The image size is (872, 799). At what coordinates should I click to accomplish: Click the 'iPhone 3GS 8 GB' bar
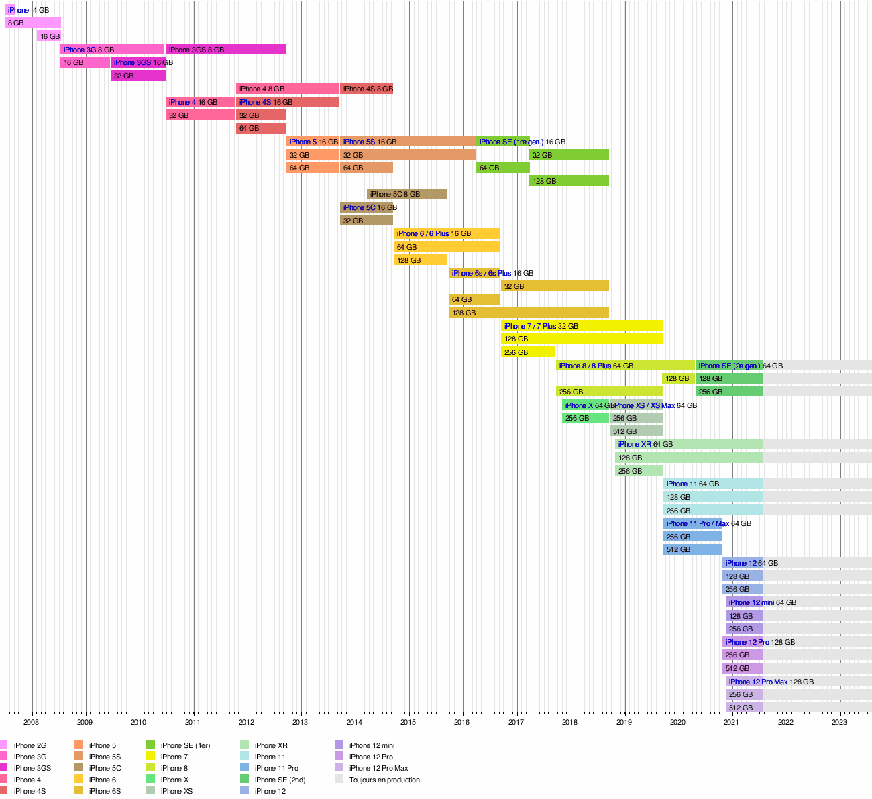[226, 49]
